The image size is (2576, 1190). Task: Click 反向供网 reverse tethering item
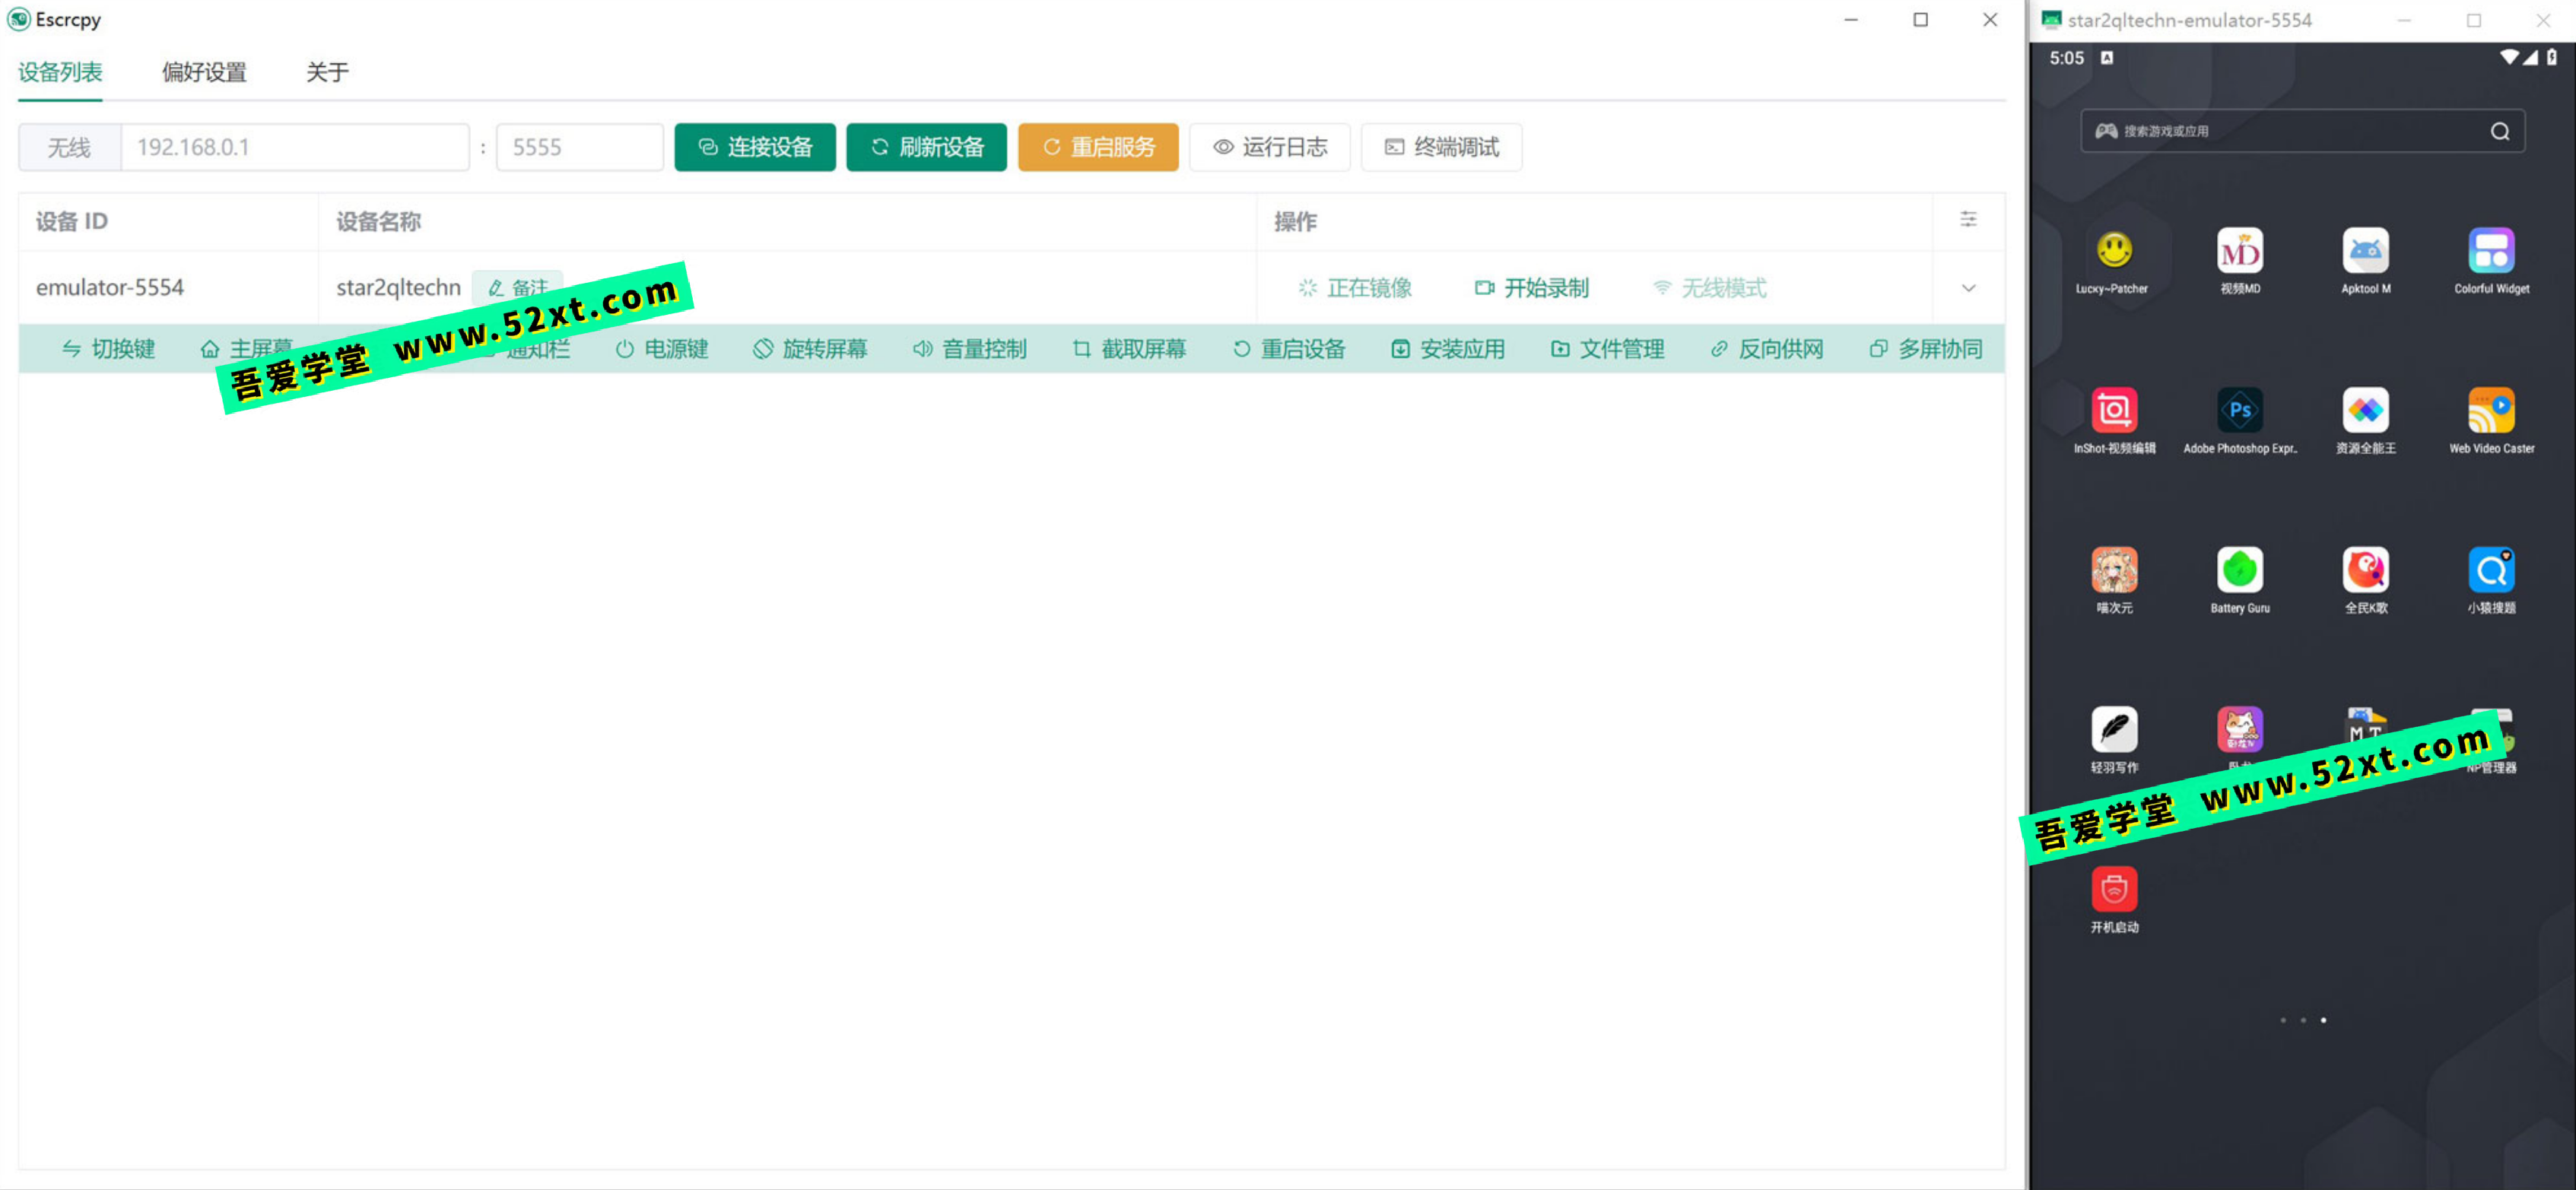click(1766, 349)
